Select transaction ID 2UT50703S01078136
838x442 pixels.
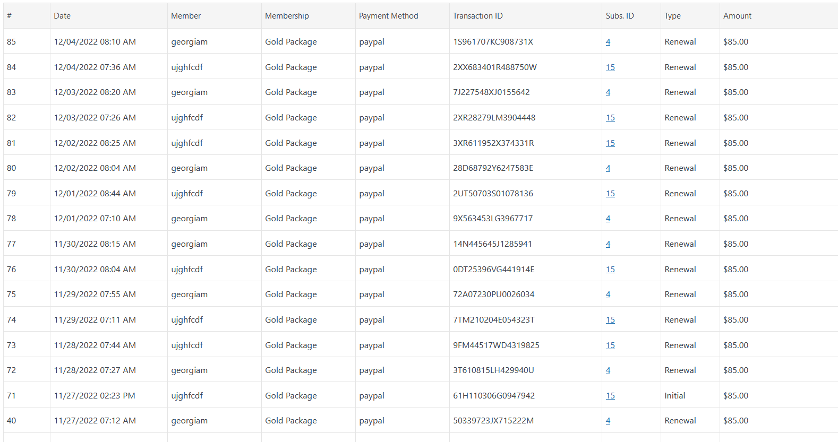(493, 194)
